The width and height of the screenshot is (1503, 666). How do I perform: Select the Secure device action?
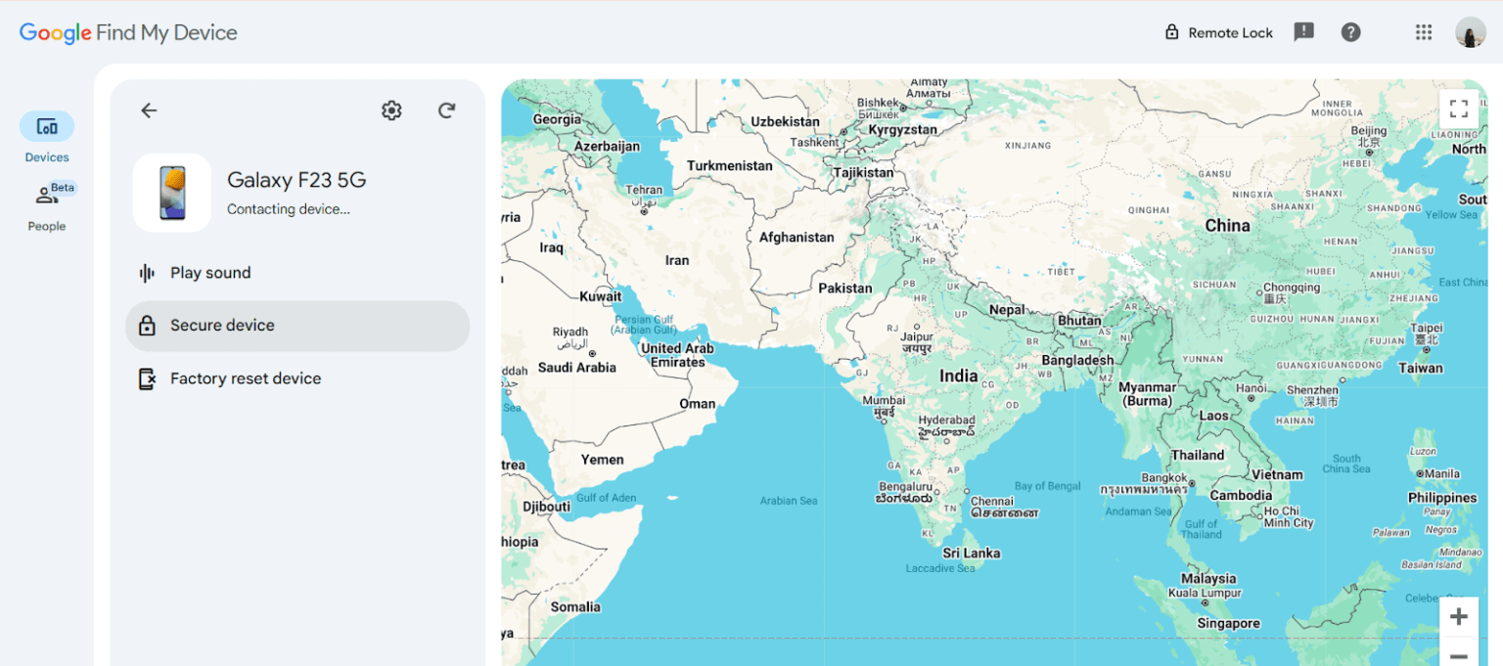(x=296, y=326)
